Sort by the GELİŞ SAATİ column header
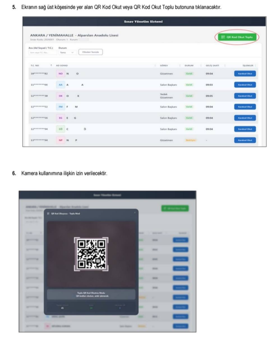 212,65
